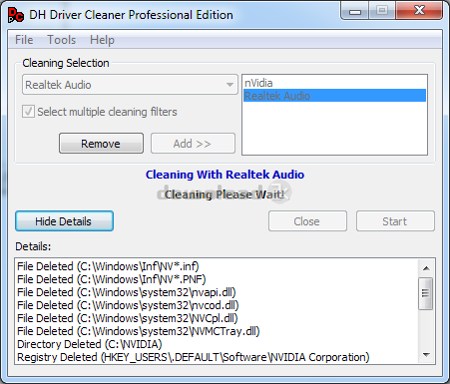Close window with red X button

pos(419,10)
